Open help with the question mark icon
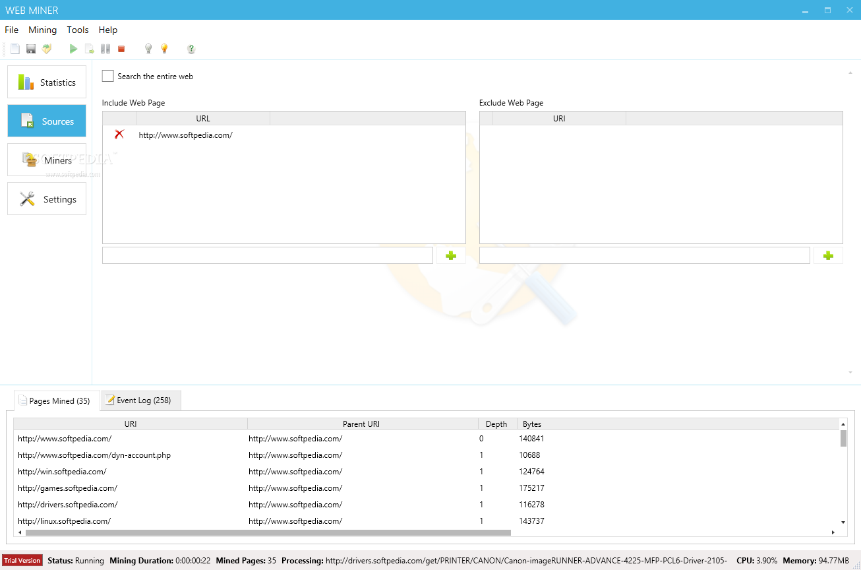 click(191, 49)
